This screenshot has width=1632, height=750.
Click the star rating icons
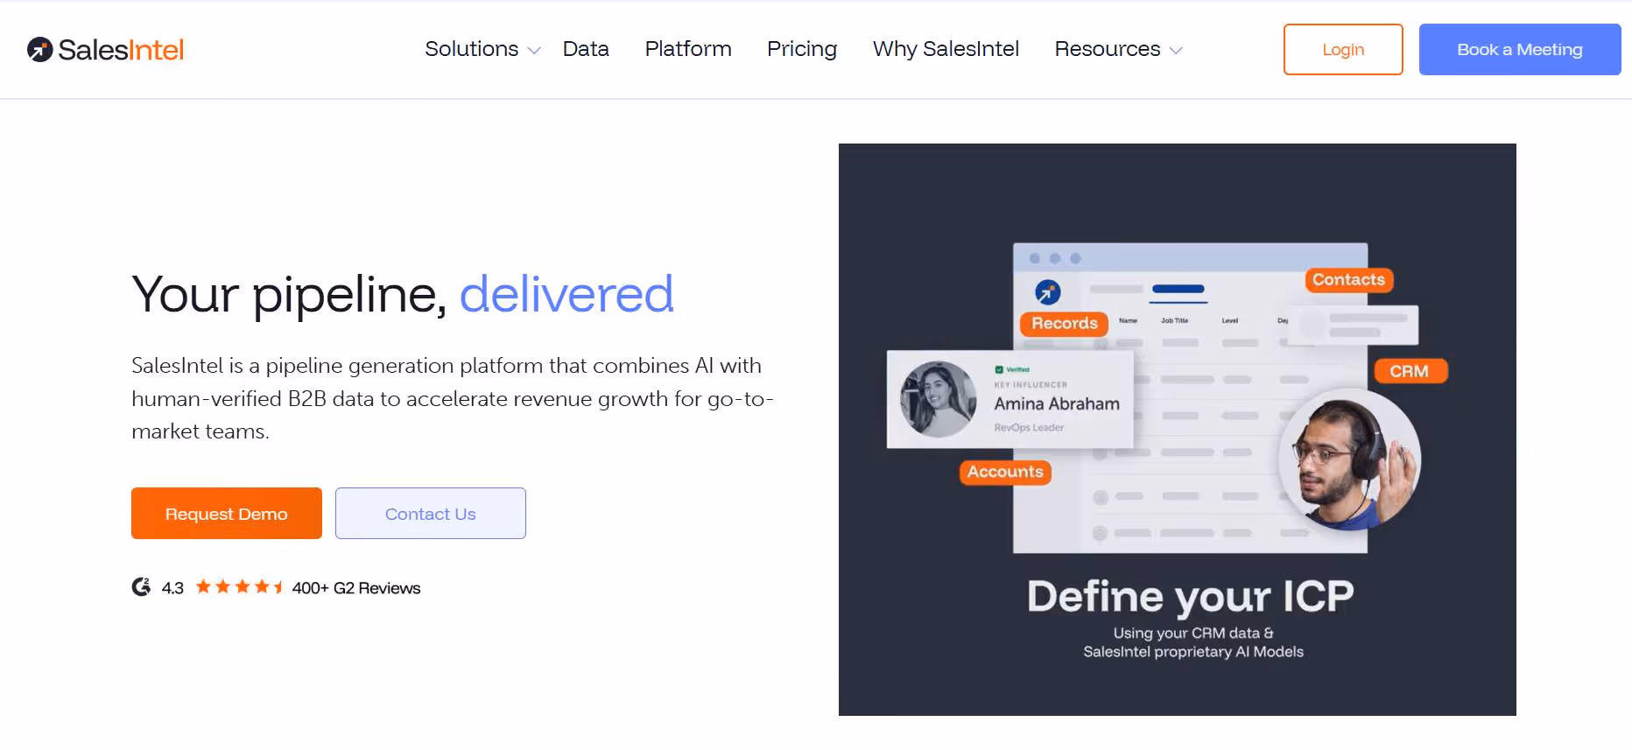tap(239, 586)
